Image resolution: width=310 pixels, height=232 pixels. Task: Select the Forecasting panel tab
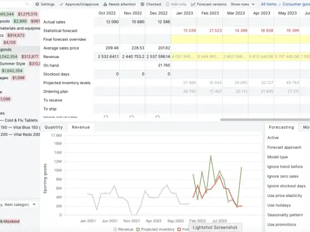tap(282, 127)
